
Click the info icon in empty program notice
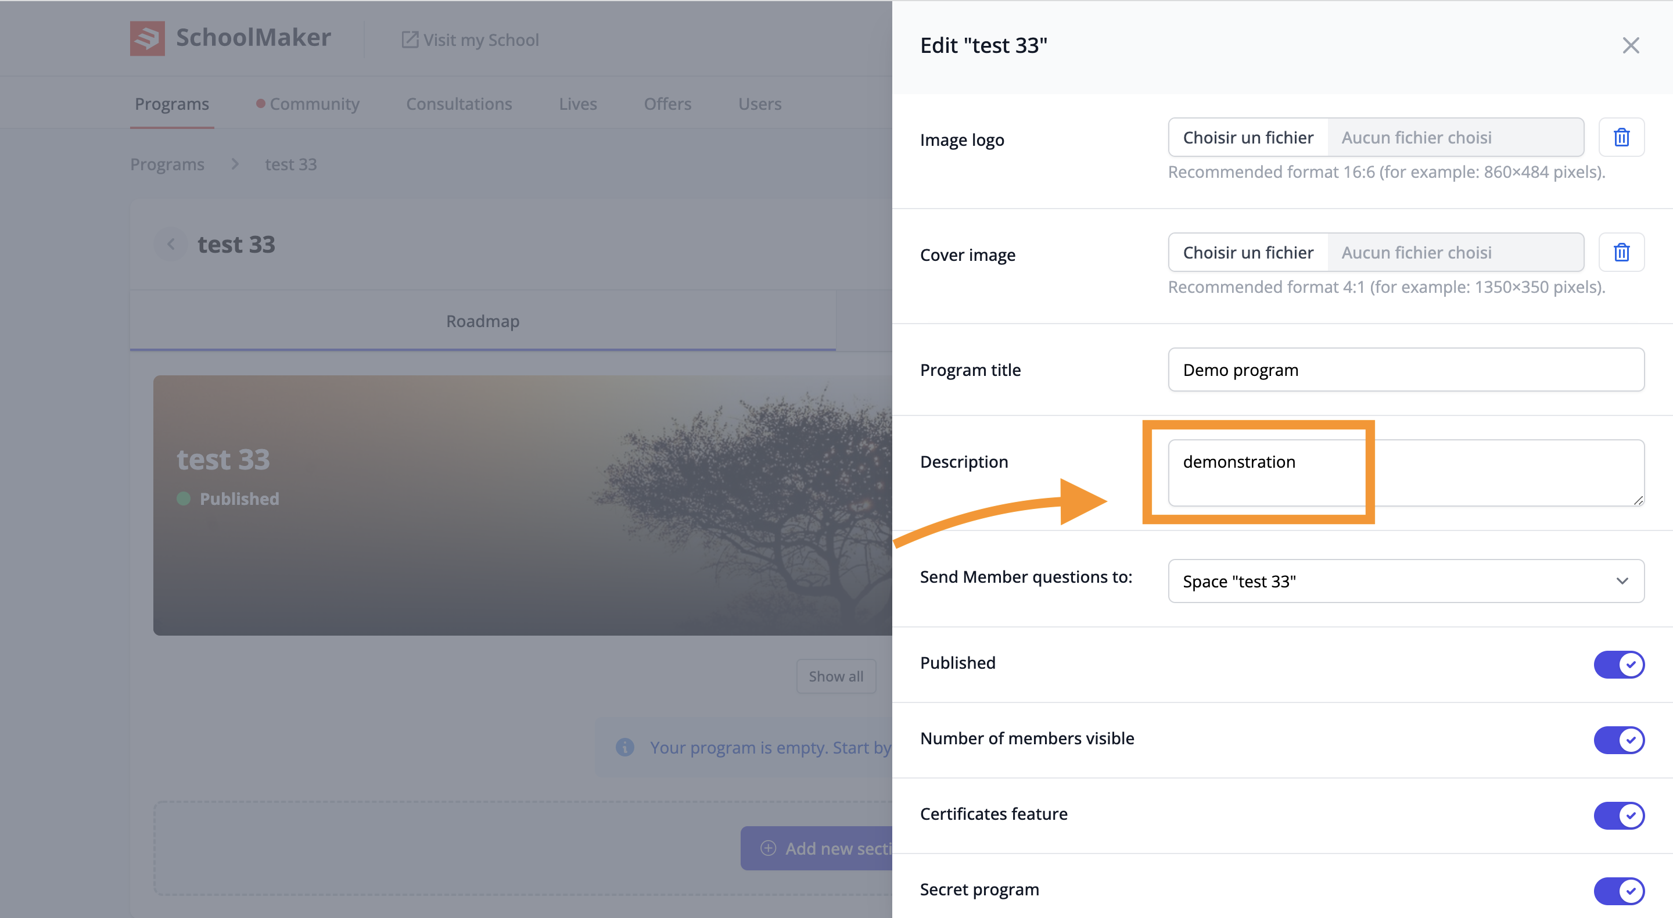(625, 747)
